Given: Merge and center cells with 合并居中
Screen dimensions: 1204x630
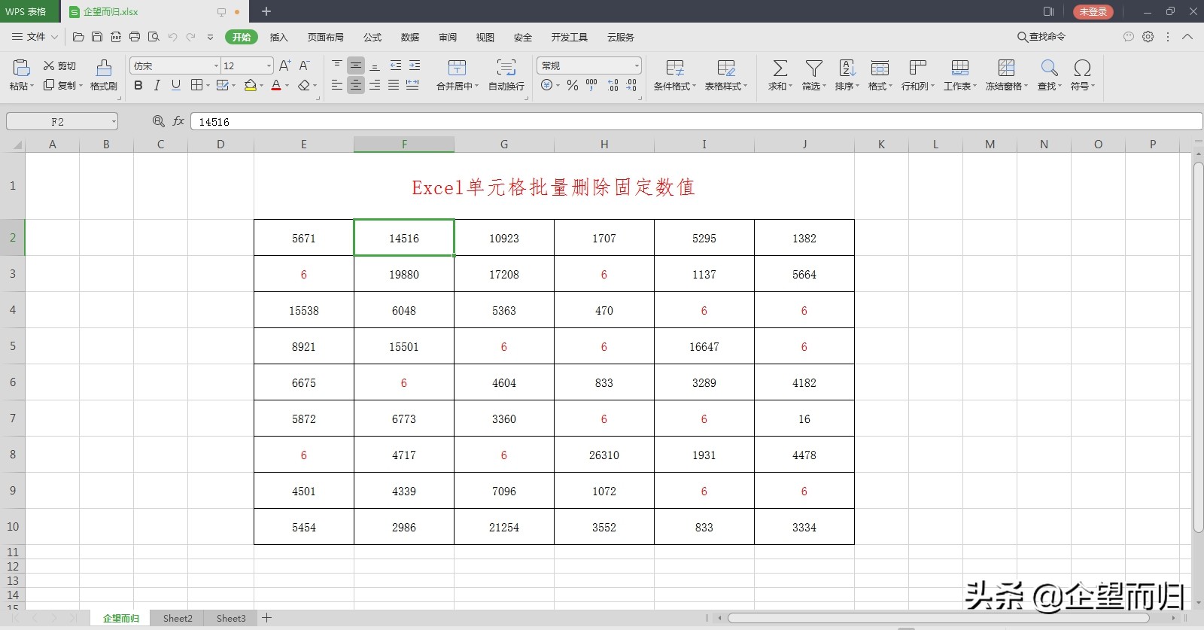Looking at the screenshot, I should coord(458,75).
